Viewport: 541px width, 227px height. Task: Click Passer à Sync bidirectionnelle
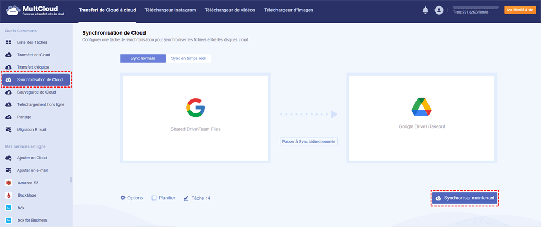[308, 141]
